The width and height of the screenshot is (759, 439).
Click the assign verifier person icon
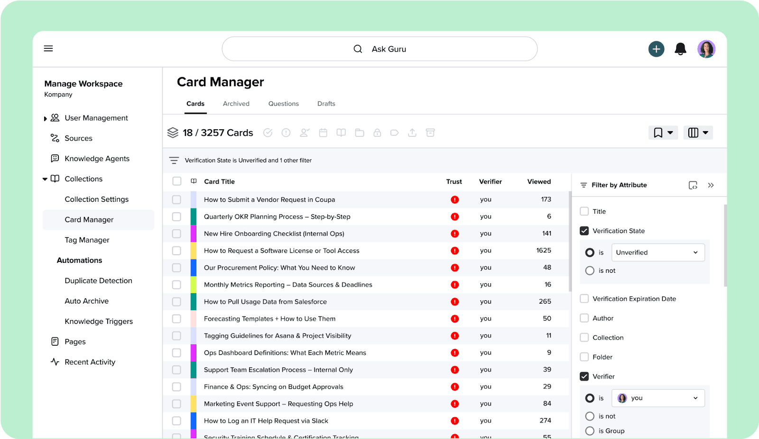pos(304,133)
